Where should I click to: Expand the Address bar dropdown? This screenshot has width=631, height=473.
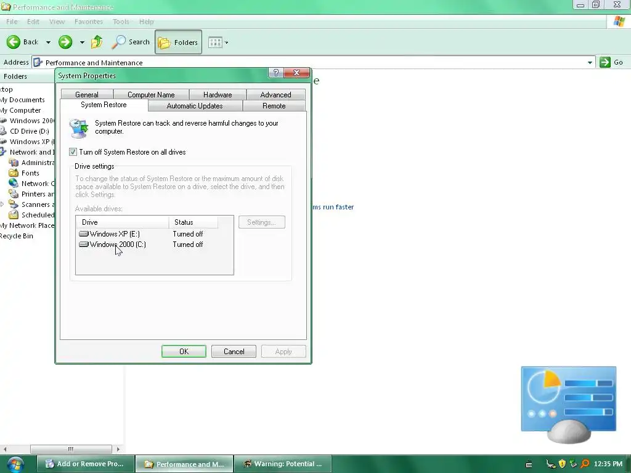coord(590,62)
